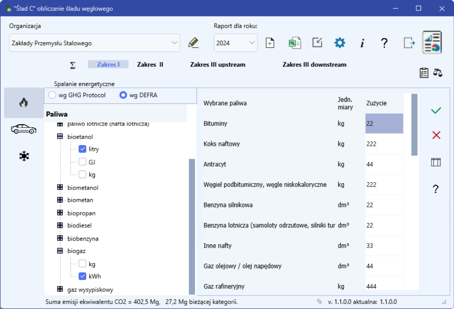Open settings with the blue gear icon

[339, 43]
